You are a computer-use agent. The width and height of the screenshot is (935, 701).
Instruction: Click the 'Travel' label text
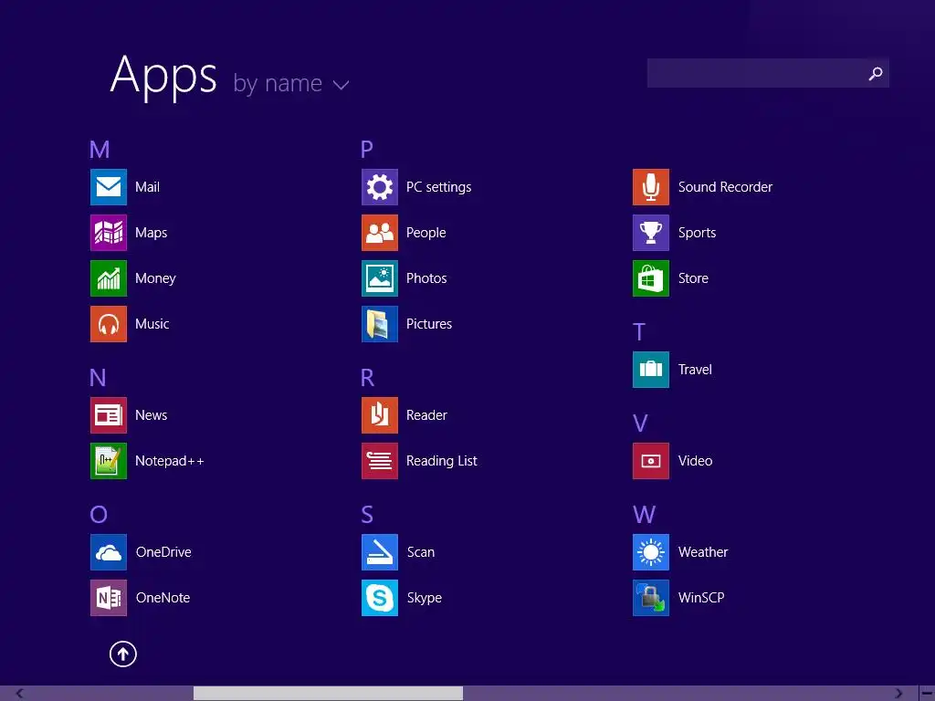click(695, 370)
